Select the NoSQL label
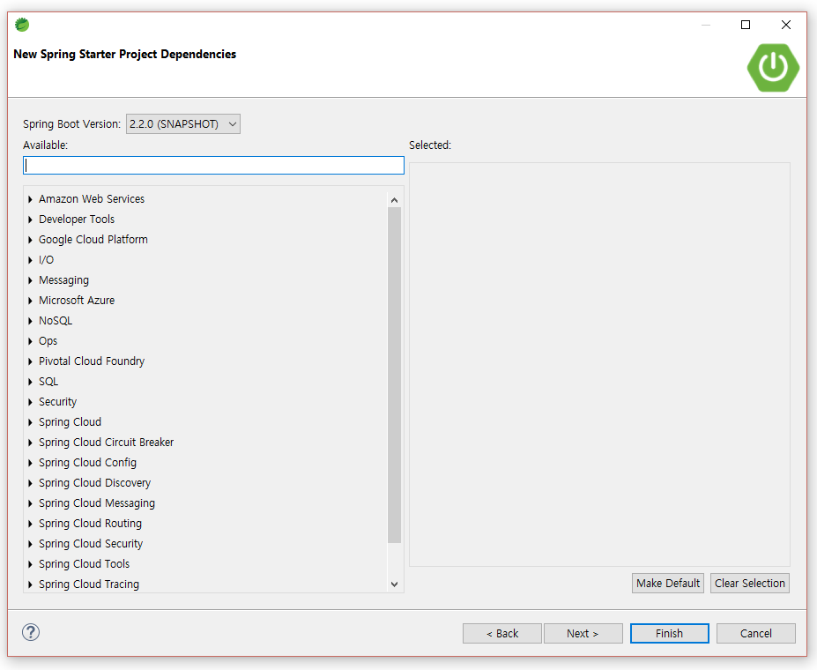Viewport: 817px width, 670px height. (x=56, y=321)
